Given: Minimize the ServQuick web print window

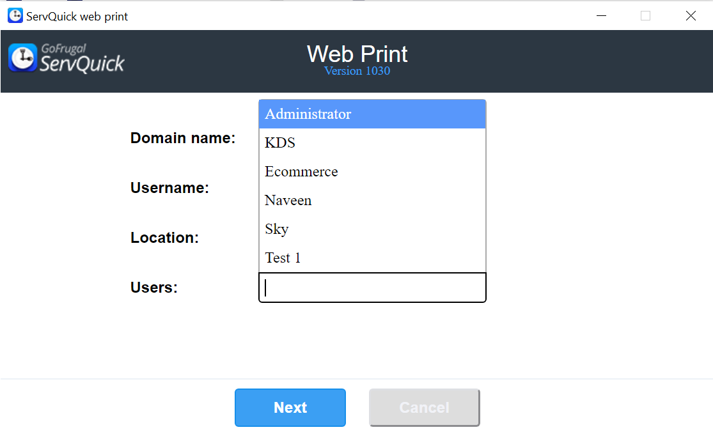Looking at the screenshot, I should pos(600,16).
